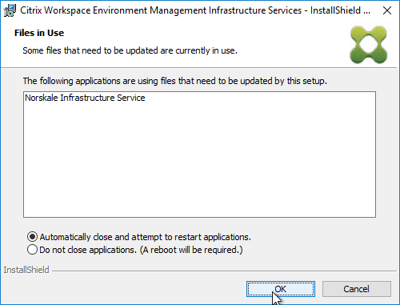Viewport: 400px width, 305px height.
Task: Click the 'Do not close applications' label text
Action: coord(88,250)
